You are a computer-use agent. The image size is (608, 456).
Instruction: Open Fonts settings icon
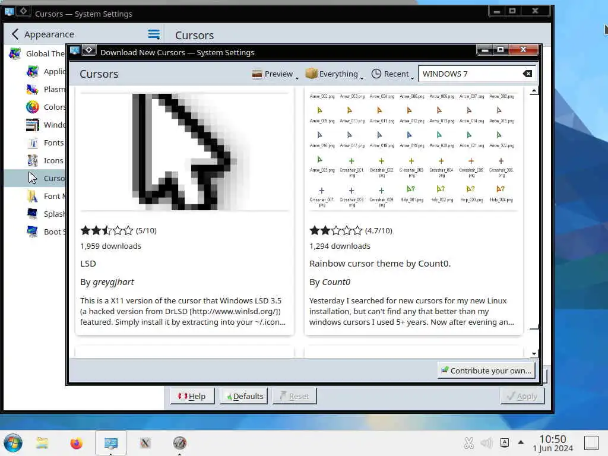click(33, 142)
